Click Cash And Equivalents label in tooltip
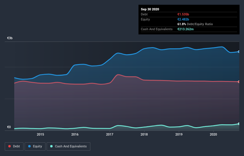The height and width of the screenshot is (156, 244). point(157,29)
